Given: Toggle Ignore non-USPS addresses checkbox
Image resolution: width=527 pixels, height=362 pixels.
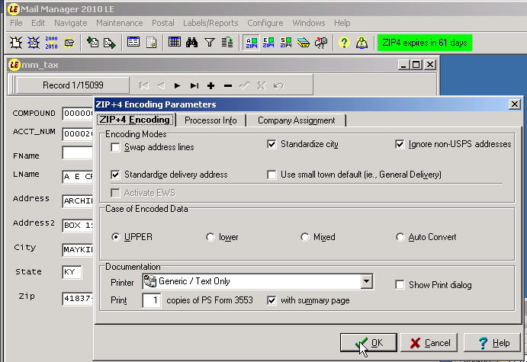Looking at the screenshot, I should pyautogui.click(x=400, y=144).
